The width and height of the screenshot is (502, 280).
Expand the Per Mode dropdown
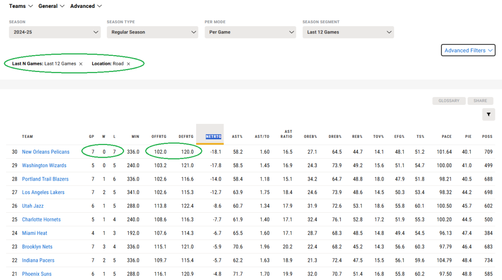click(x=251, y=32)
